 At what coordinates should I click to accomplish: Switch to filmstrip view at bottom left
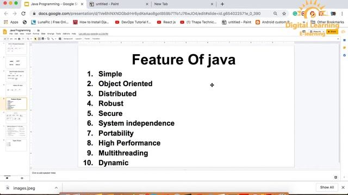tap(7, 178)
